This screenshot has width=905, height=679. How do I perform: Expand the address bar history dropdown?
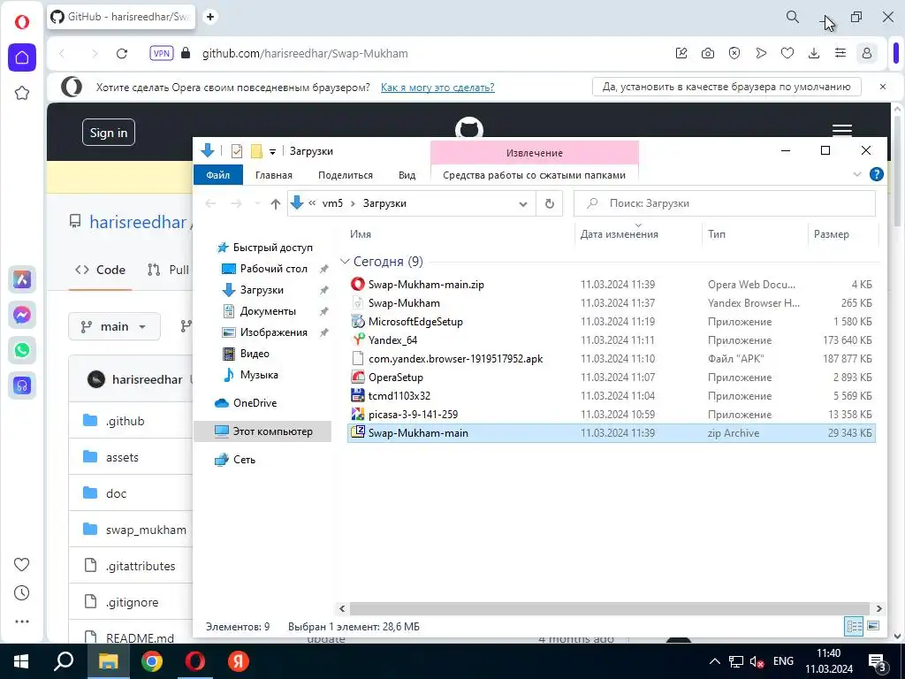click(x=523, y=204)
